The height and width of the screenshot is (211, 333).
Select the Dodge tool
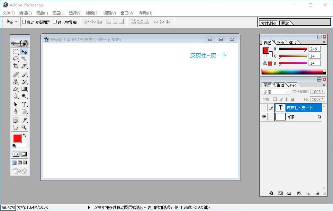[24, 96]
